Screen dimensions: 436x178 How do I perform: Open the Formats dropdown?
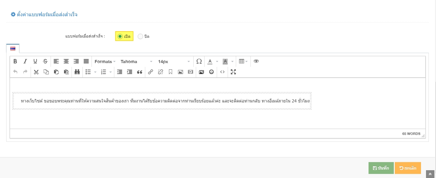pos(105,62)
